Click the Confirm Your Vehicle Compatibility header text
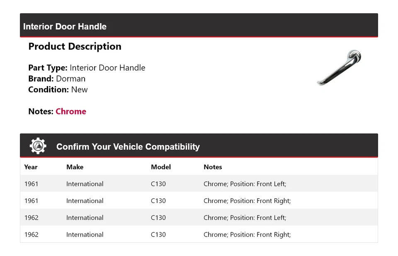 click(x=128, y=147)
